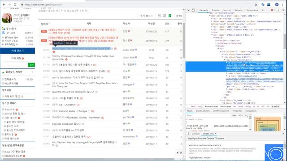Viewport: 287px width, 161px height.
Task: Toggle :hov element state button
Action: [234, 115]
